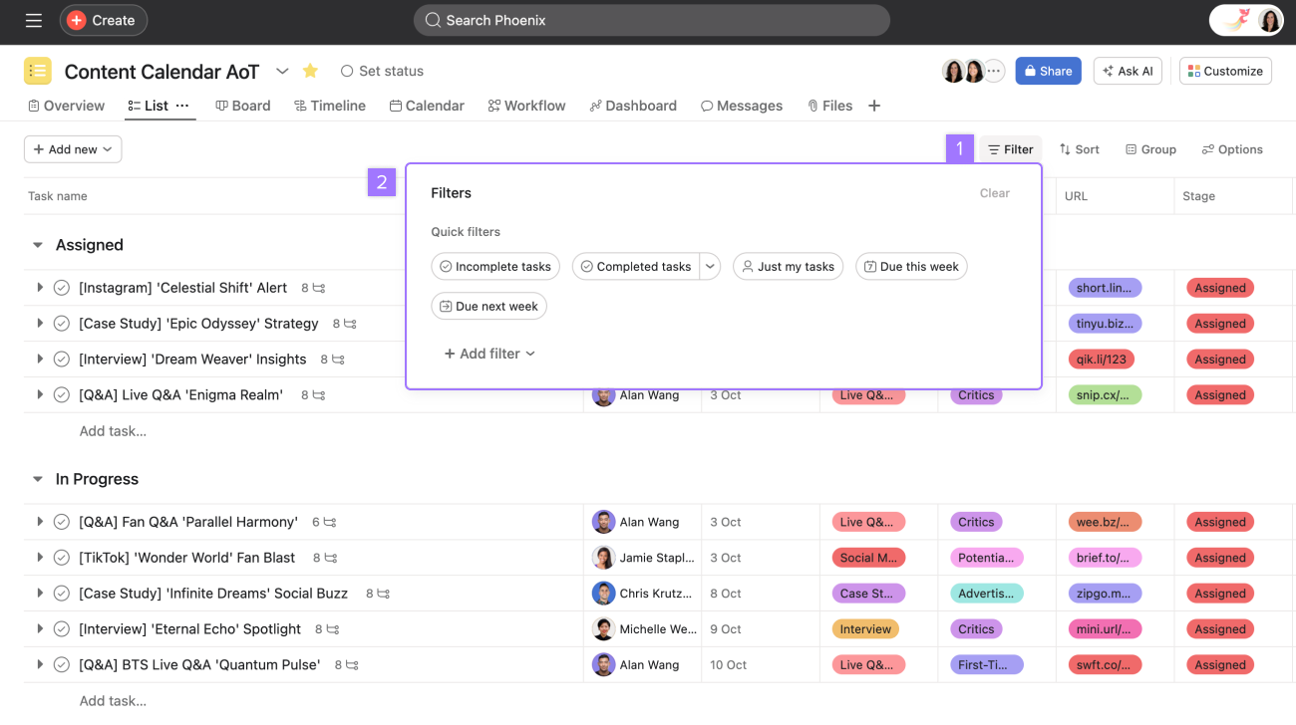1296x725 pixels.
Task: Click the Search Phoenix search bar
Action: 651,20
